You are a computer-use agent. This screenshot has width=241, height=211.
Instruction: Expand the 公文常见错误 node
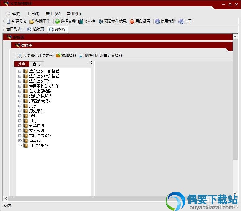(20, 91)
